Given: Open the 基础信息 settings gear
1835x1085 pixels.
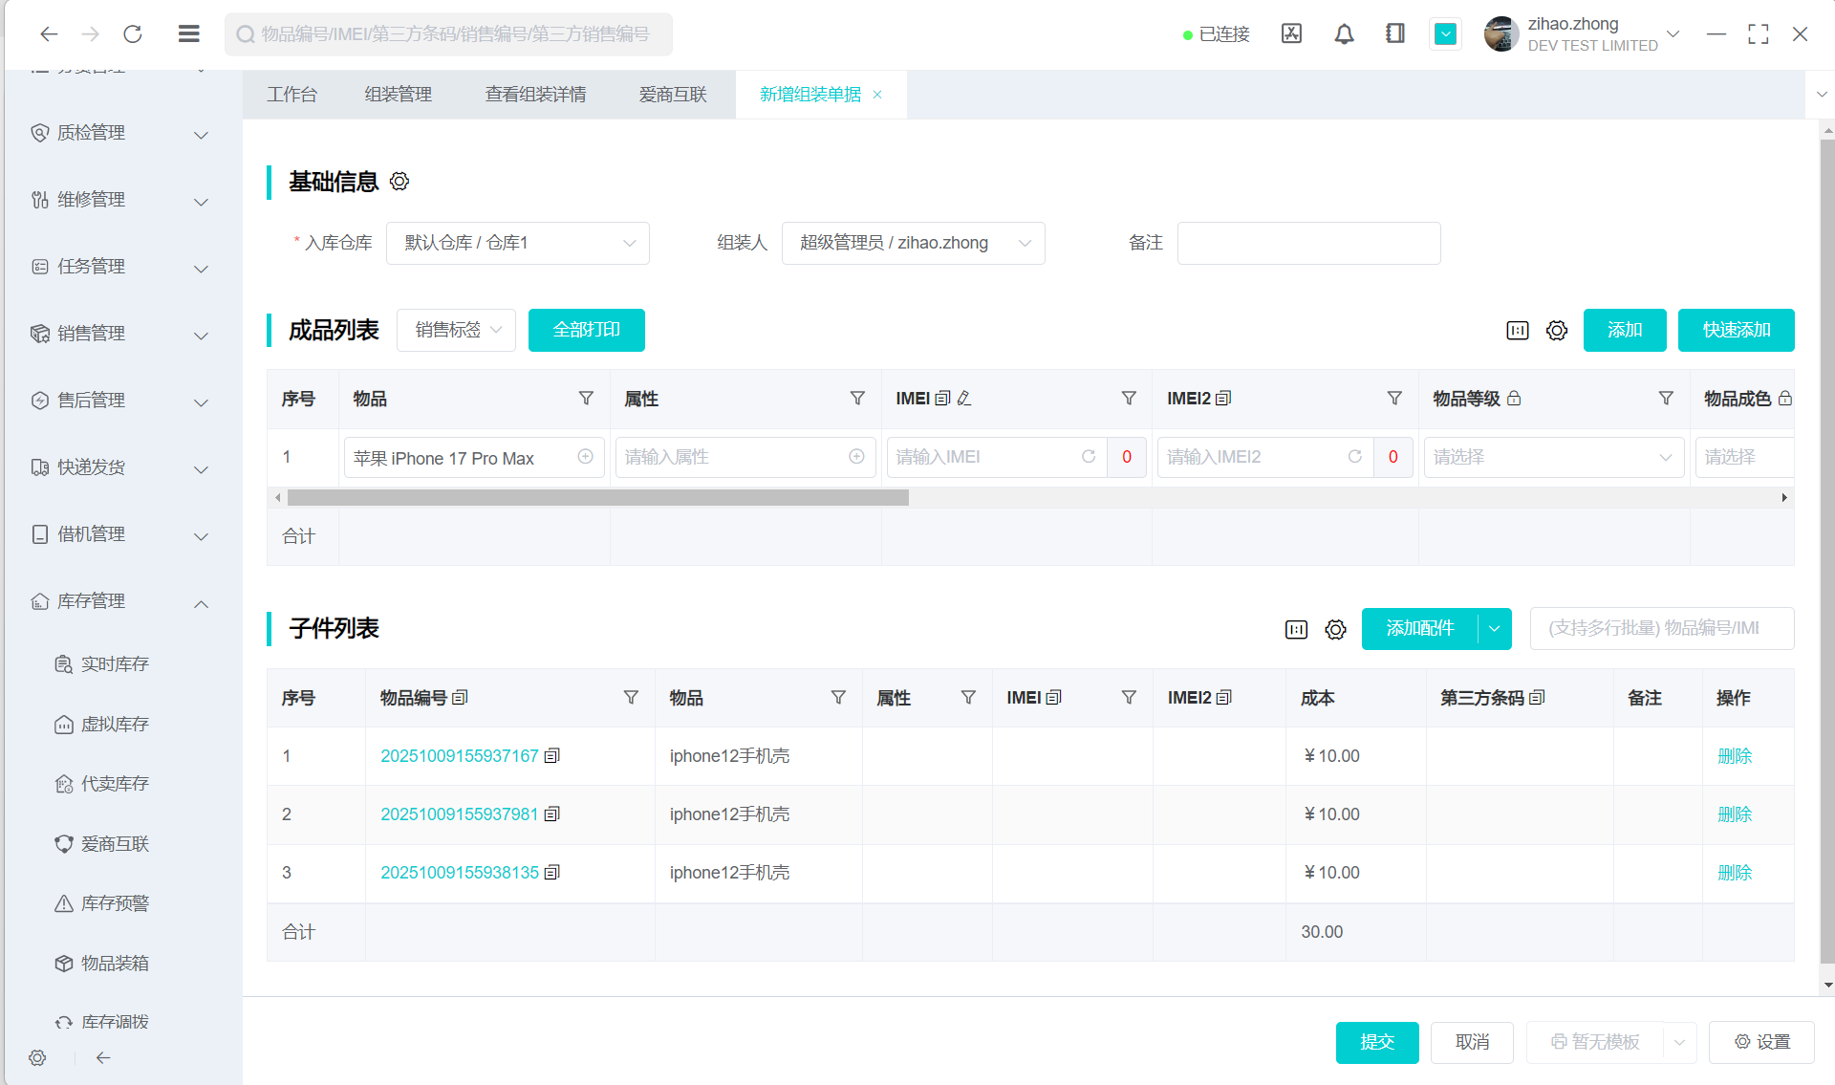Looking at the screenshot, I should (399, 182).
